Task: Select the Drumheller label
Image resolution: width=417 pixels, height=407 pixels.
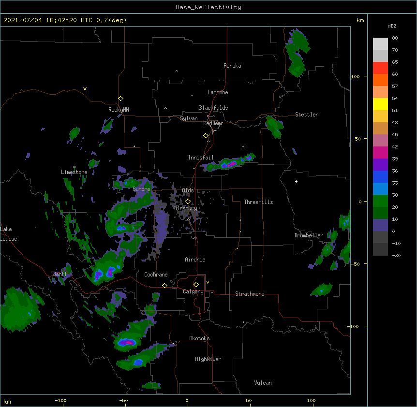Action: point(309,235)
